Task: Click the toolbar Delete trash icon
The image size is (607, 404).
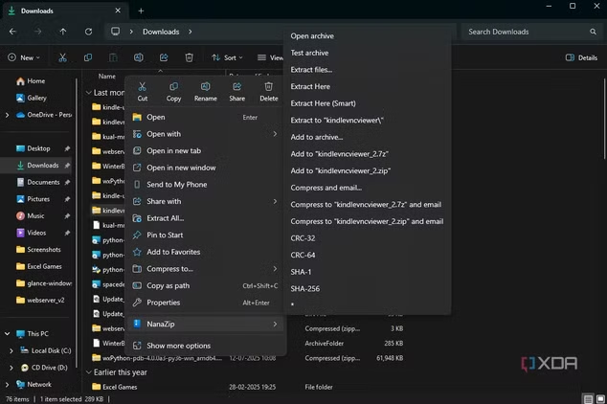Action: click(x=189, y=57)
